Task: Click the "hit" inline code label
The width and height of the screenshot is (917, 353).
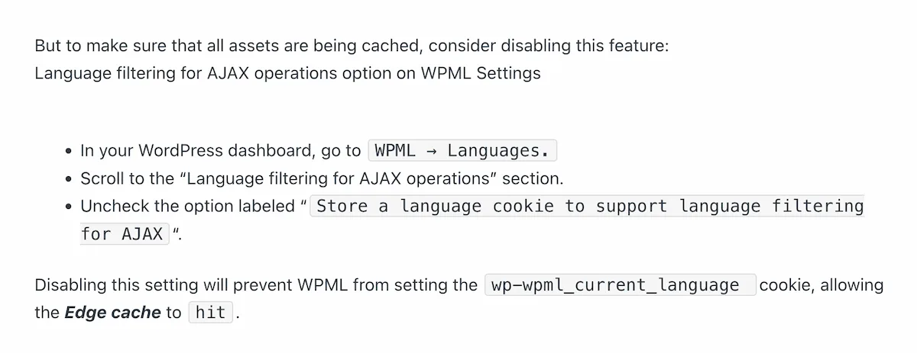Action: [x=210, y=313]
